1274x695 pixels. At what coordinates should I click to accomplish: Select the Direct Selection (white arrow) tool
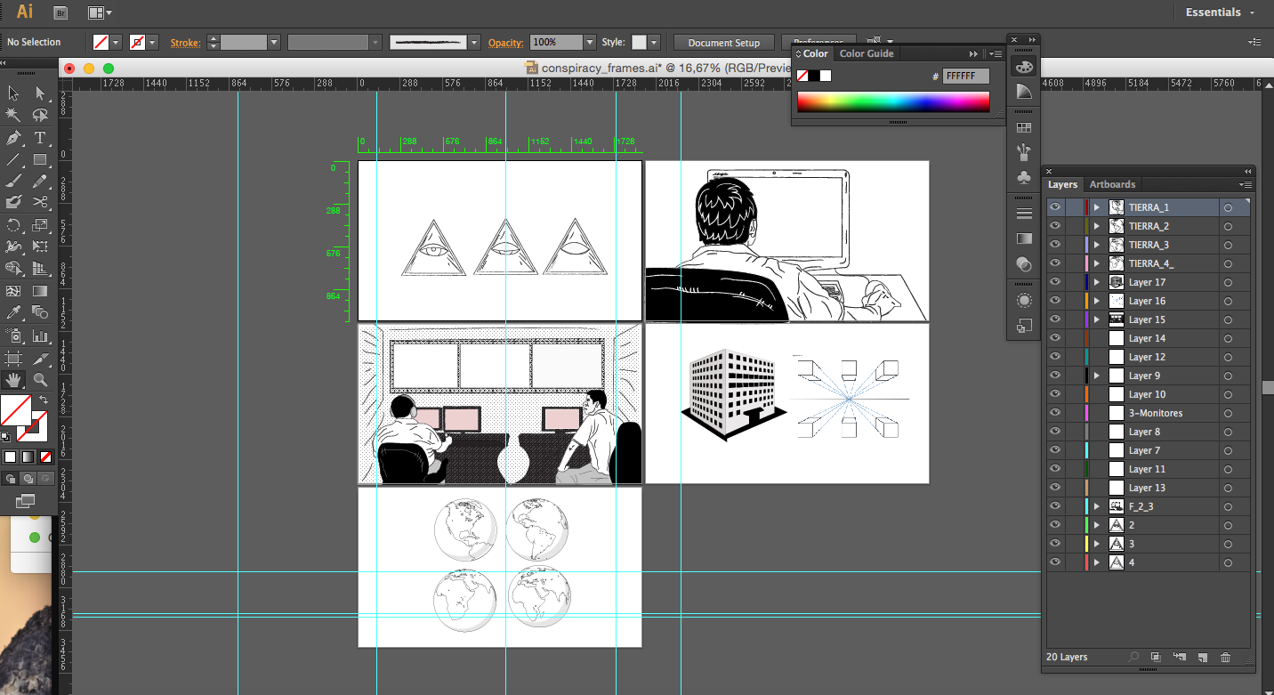click(40, 93)
